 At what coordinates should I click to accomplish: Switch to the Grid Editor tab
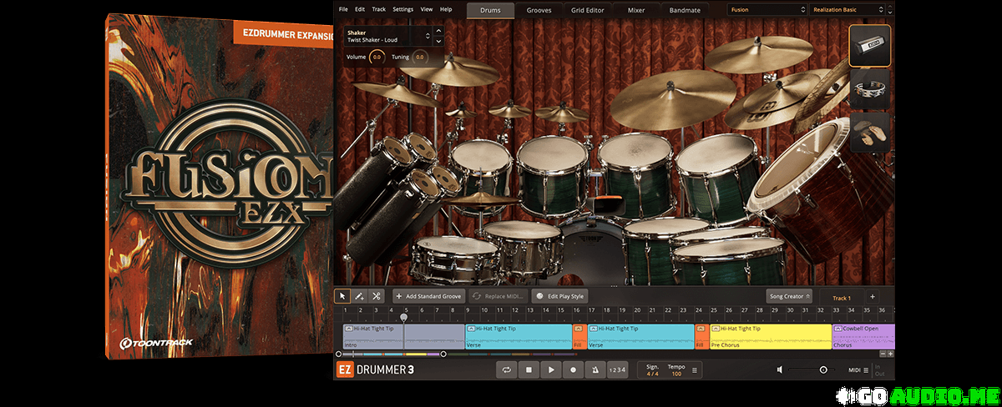coord(588,10)
